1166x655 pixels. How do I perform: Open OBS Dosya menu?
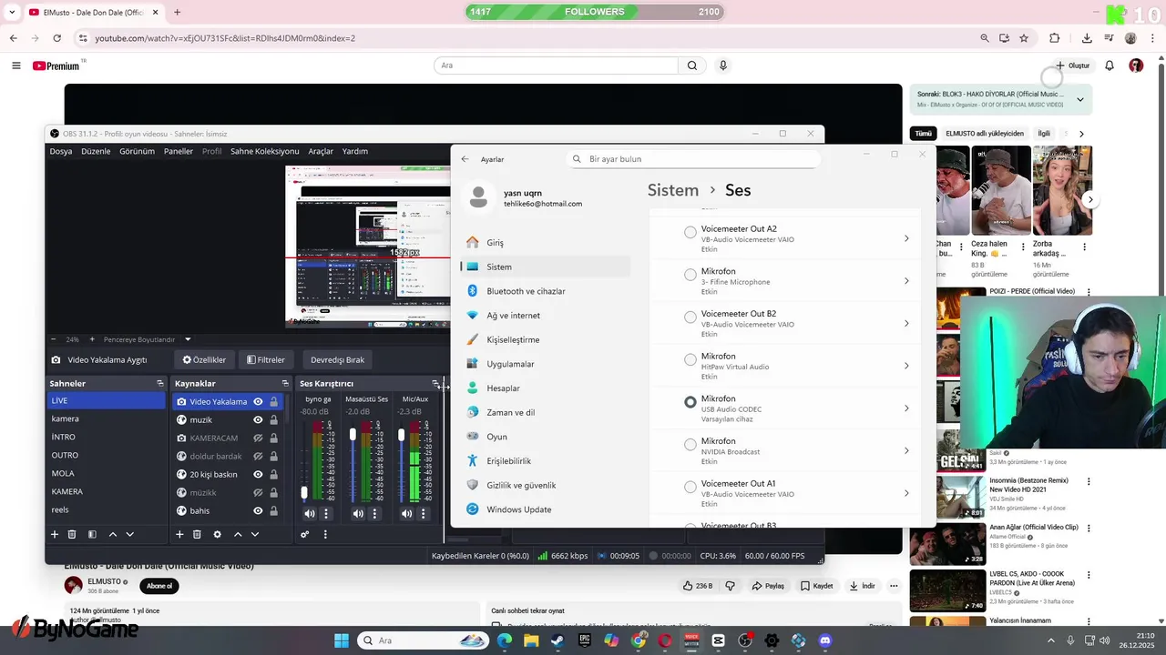click(61, 151)
